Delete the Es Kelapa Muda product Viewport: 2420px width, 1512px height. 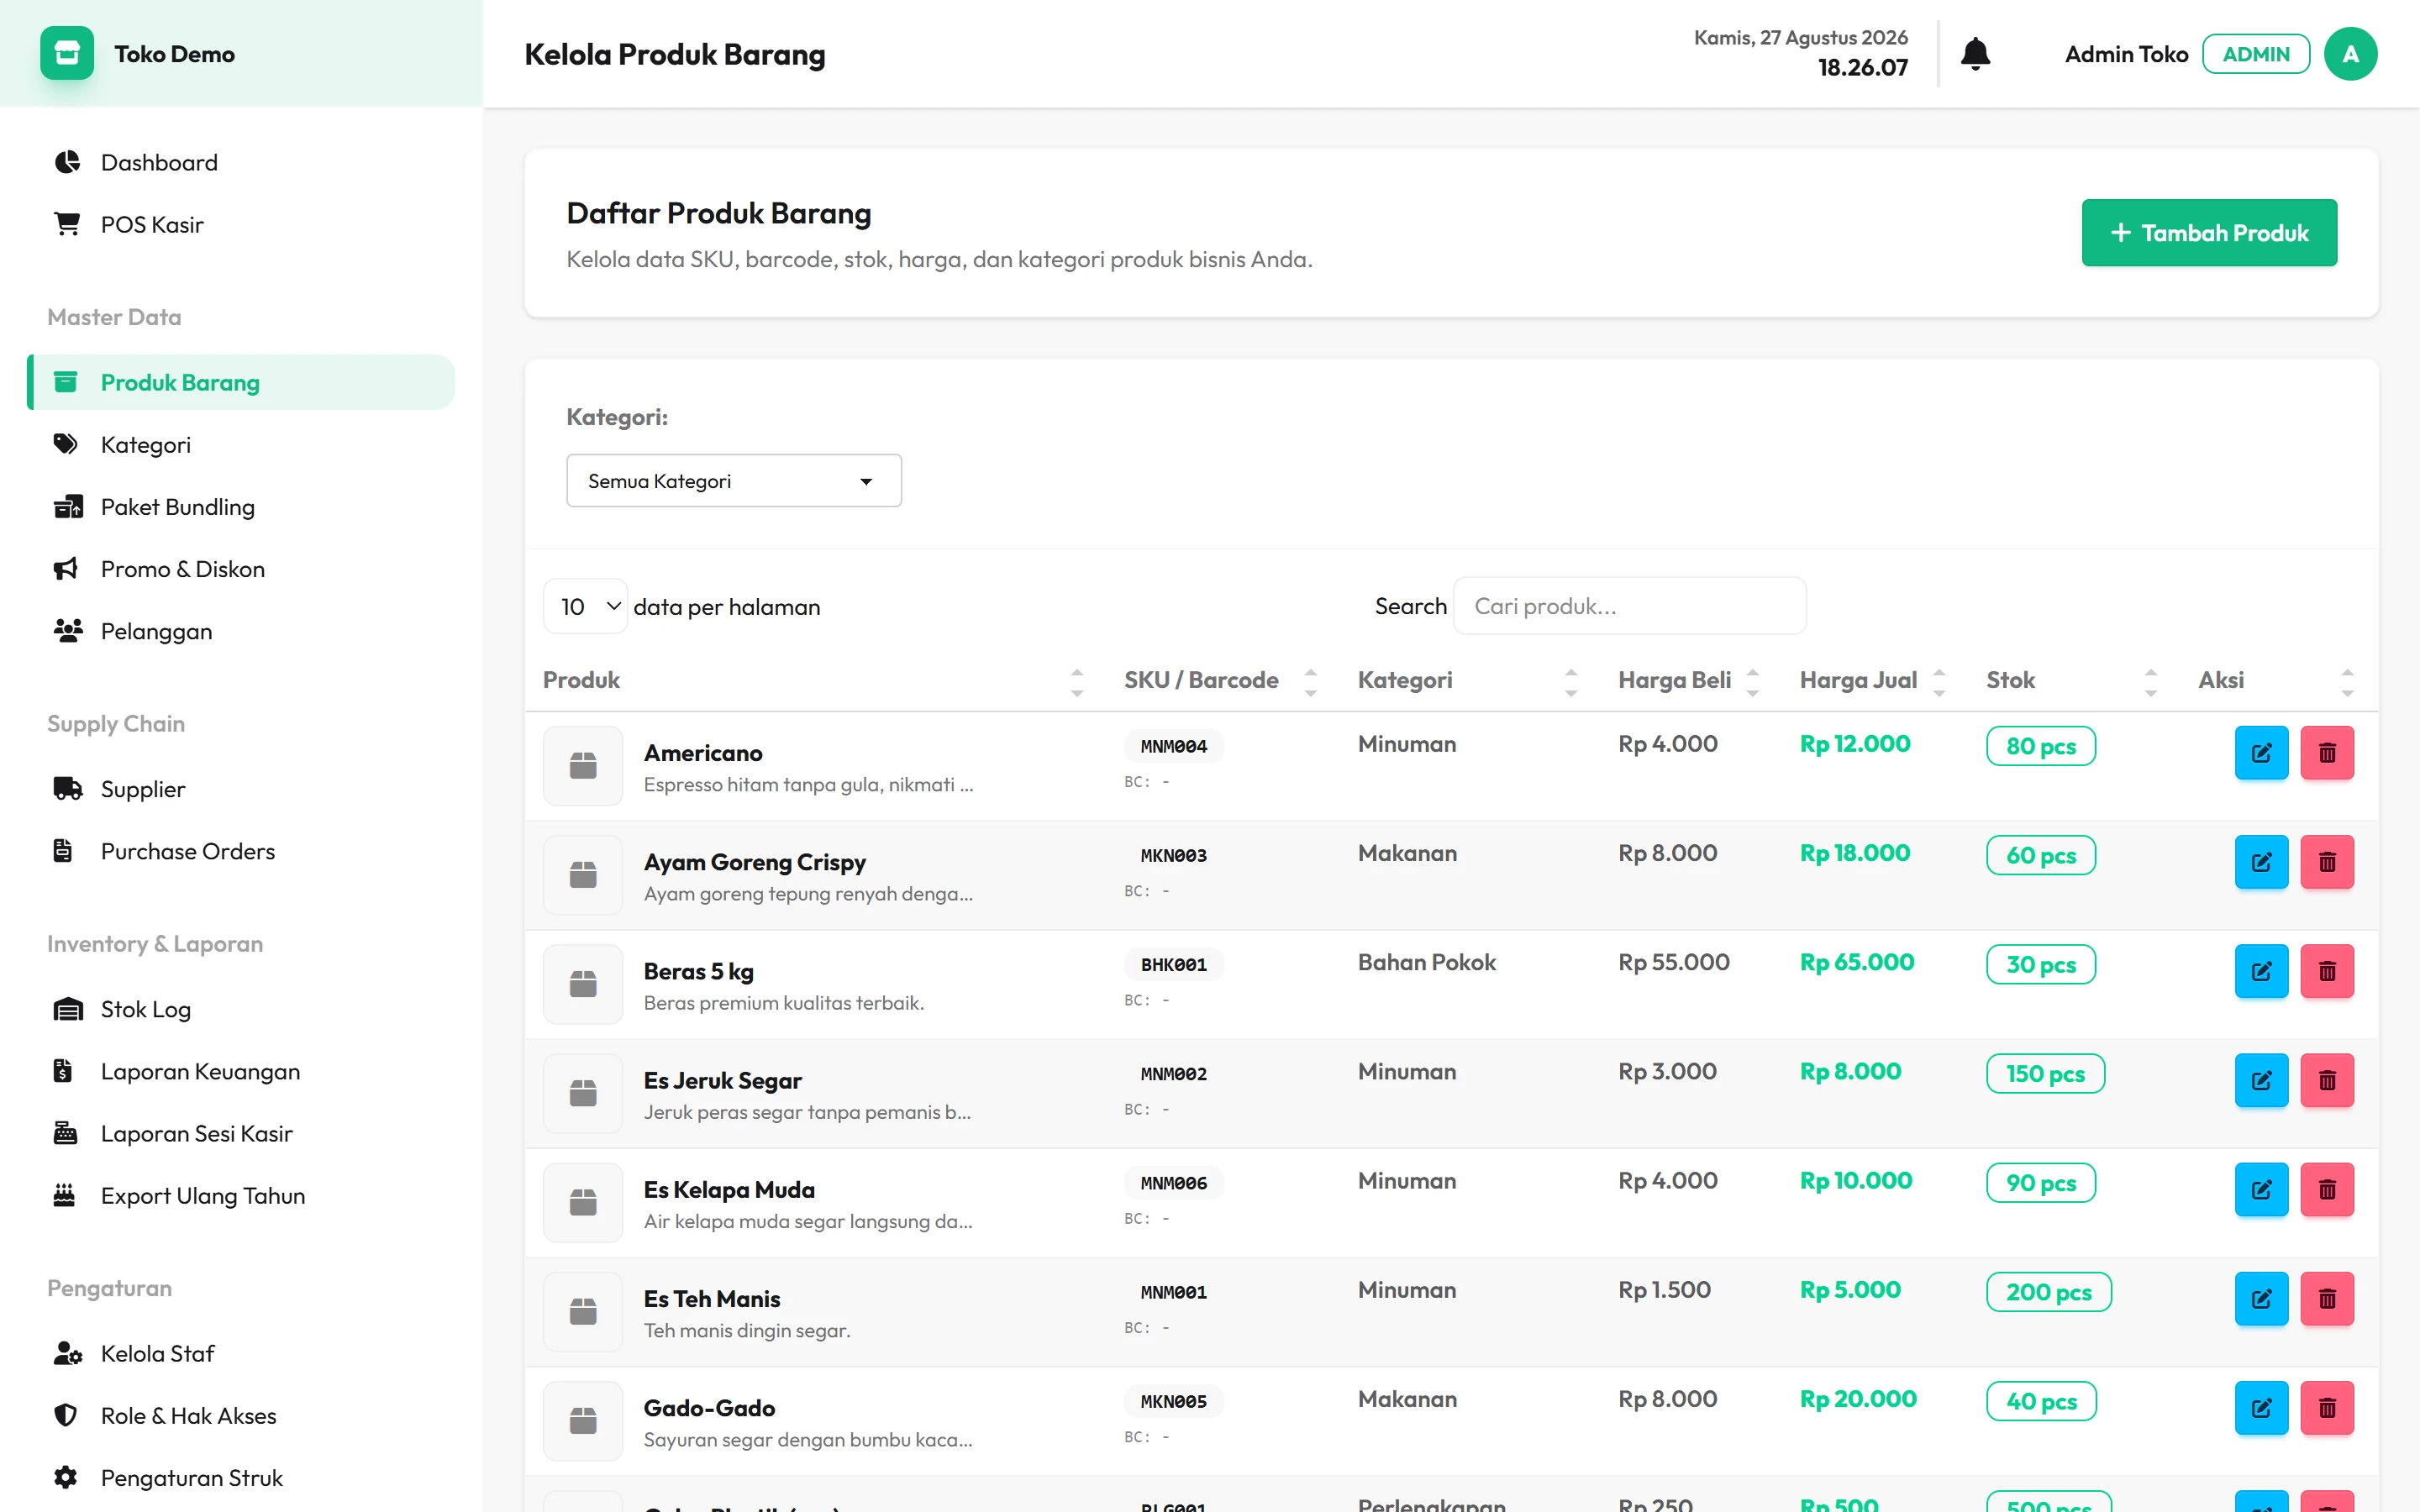coord(2327,1190)
